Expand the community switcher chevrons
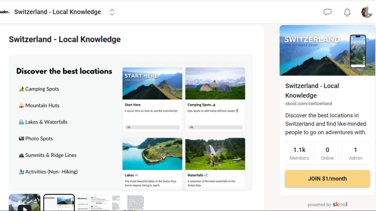Viewport: 376px width, 211px height. click(x=112, y=12)
